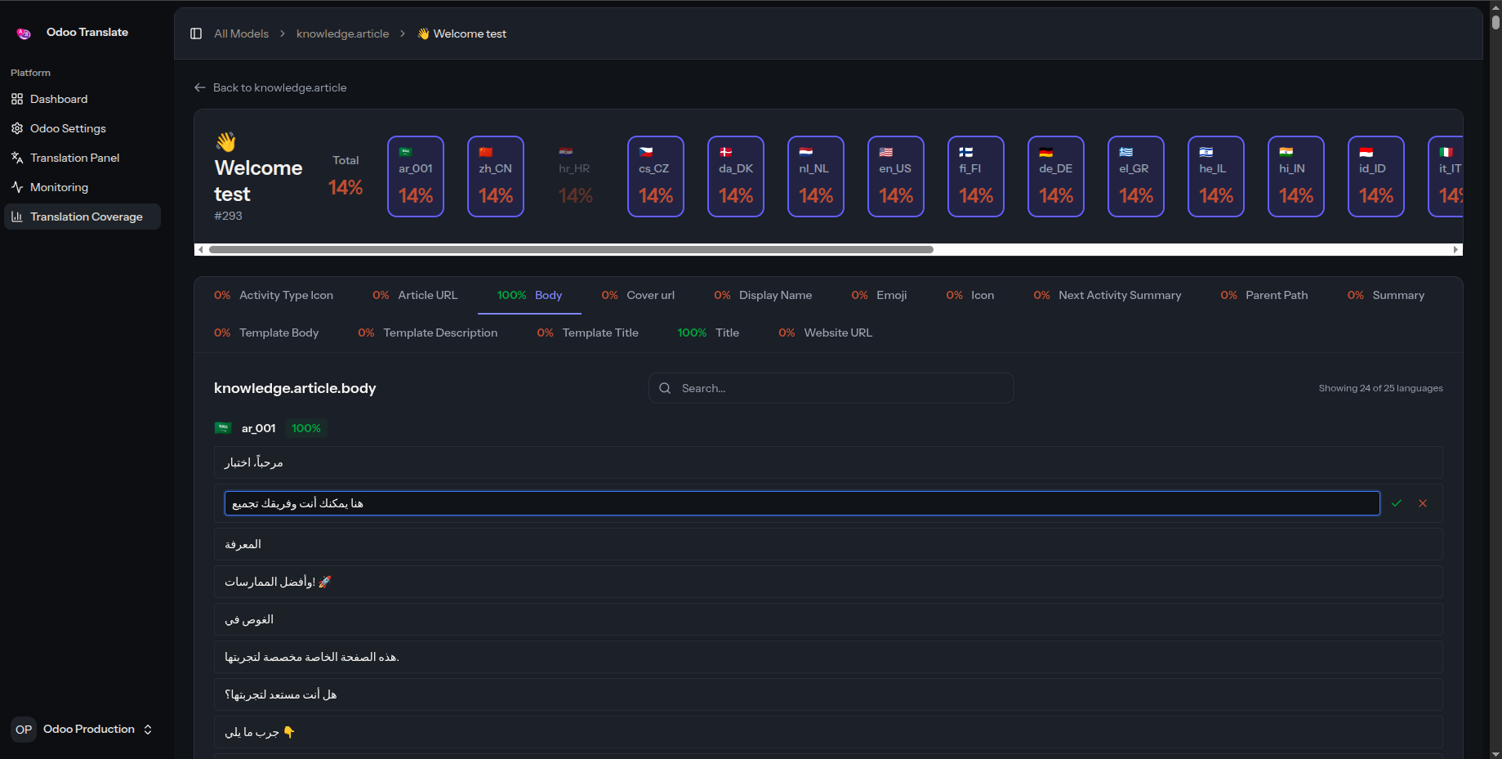Toggle ar_001 language card
1502x759 pixels.
click(x=416, y=176)
